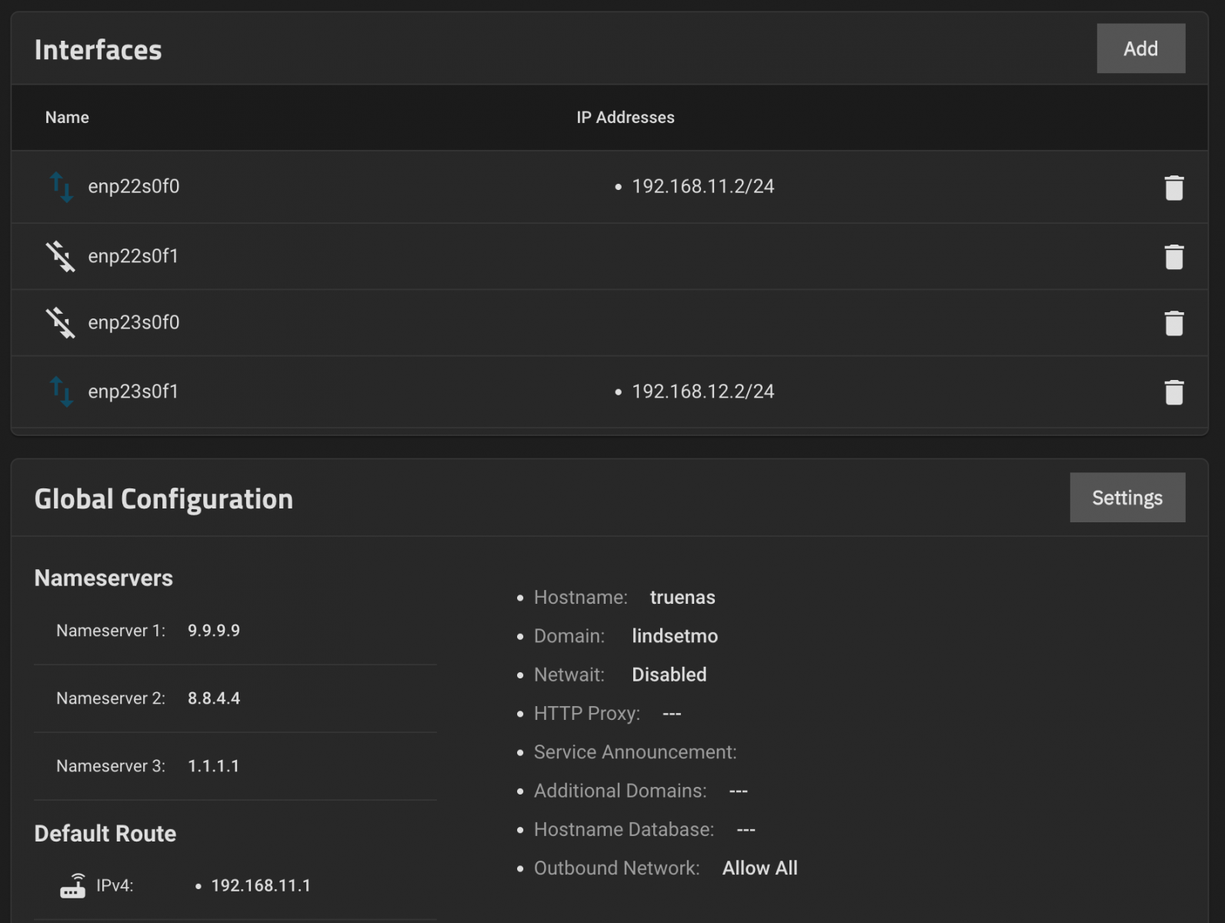1225x923 pixels.
Task: Click the HTTP Proxy label
Action: [587, 714]
